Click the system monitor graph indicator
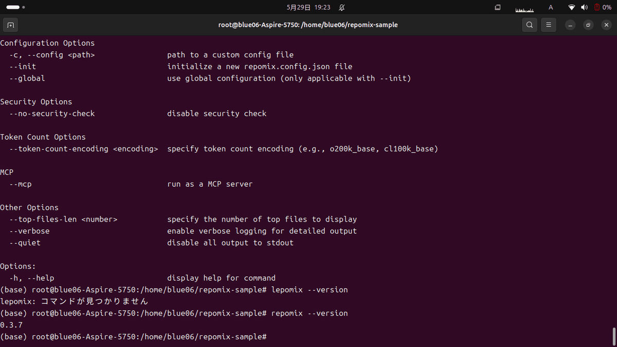Viewport: 617px width, 347px height. coord(525,9)
